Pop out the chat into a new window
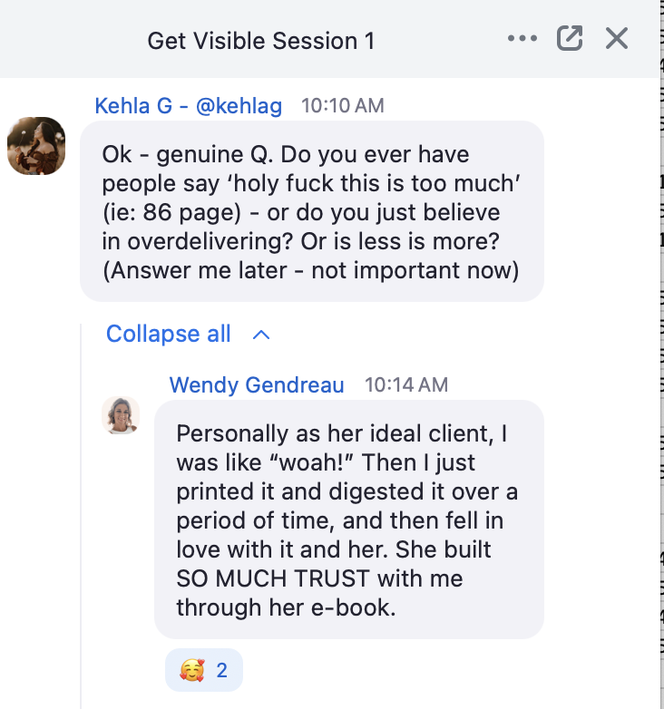 (x=570, y=38)
